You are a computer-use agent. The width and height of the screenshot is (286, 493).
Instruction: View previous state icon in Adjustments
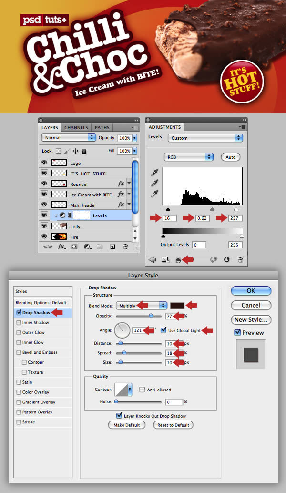[214, 260]
